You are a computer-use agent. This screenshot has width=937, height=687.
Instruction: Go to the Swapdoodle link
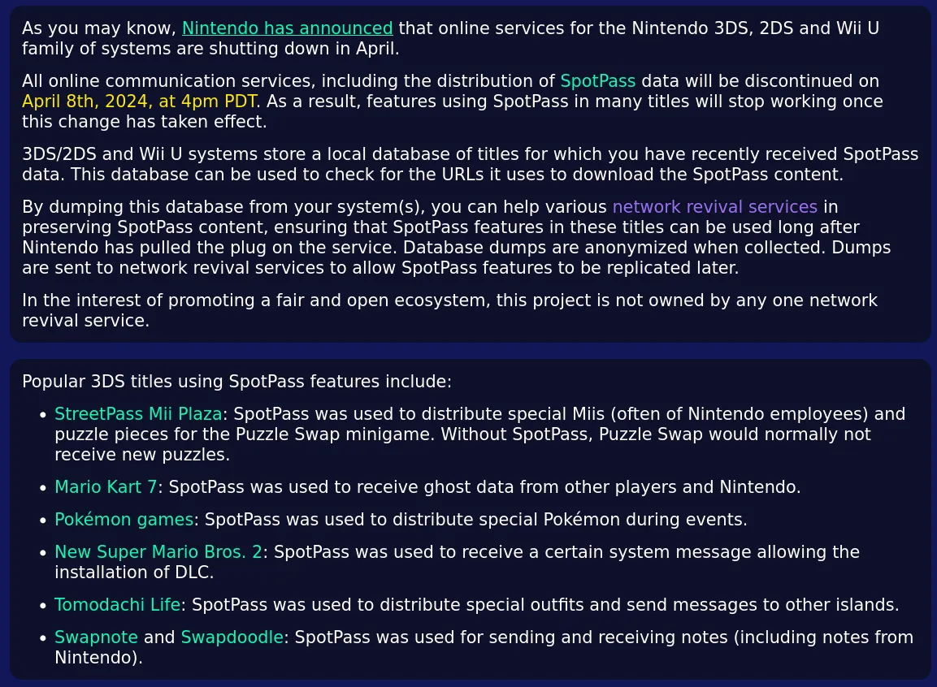pos(232,637)
